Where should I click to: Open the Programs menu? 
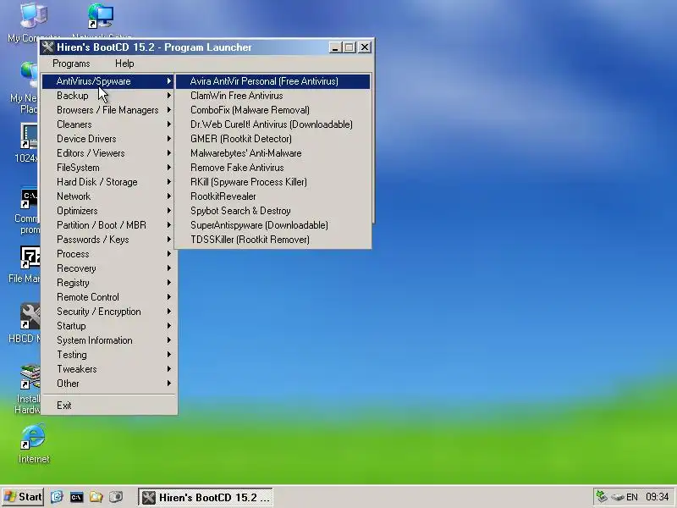click(71, 63)
